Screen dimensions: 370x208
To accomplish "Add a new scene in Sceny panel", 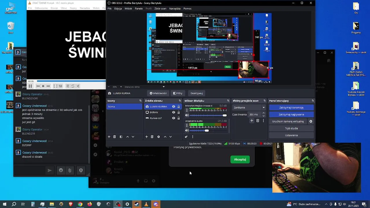I will pyautogui.click(x=109, y=137).
